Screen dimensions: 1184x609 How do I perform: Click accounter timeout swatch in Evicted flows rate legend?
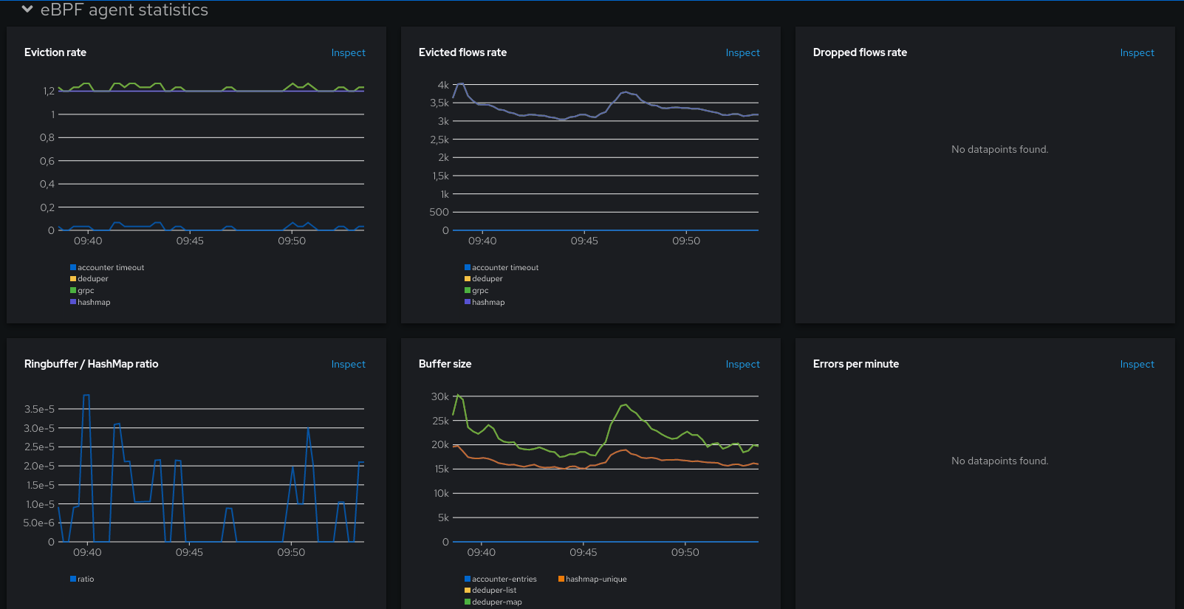(x=468, y=267)
